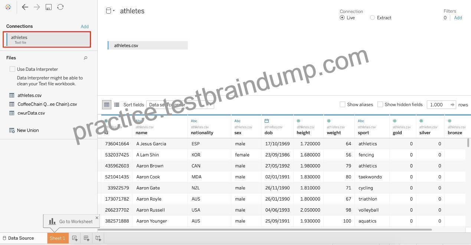
Task: Click the save icon in toolbar
Action: pyautogui.click(x=49, y=7)
